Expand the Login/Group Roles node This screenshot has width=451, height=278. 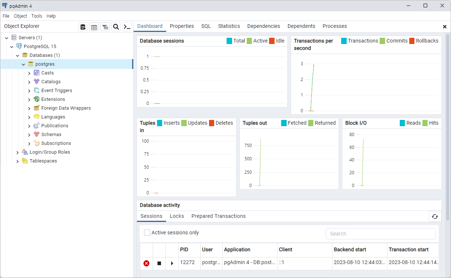18,152
